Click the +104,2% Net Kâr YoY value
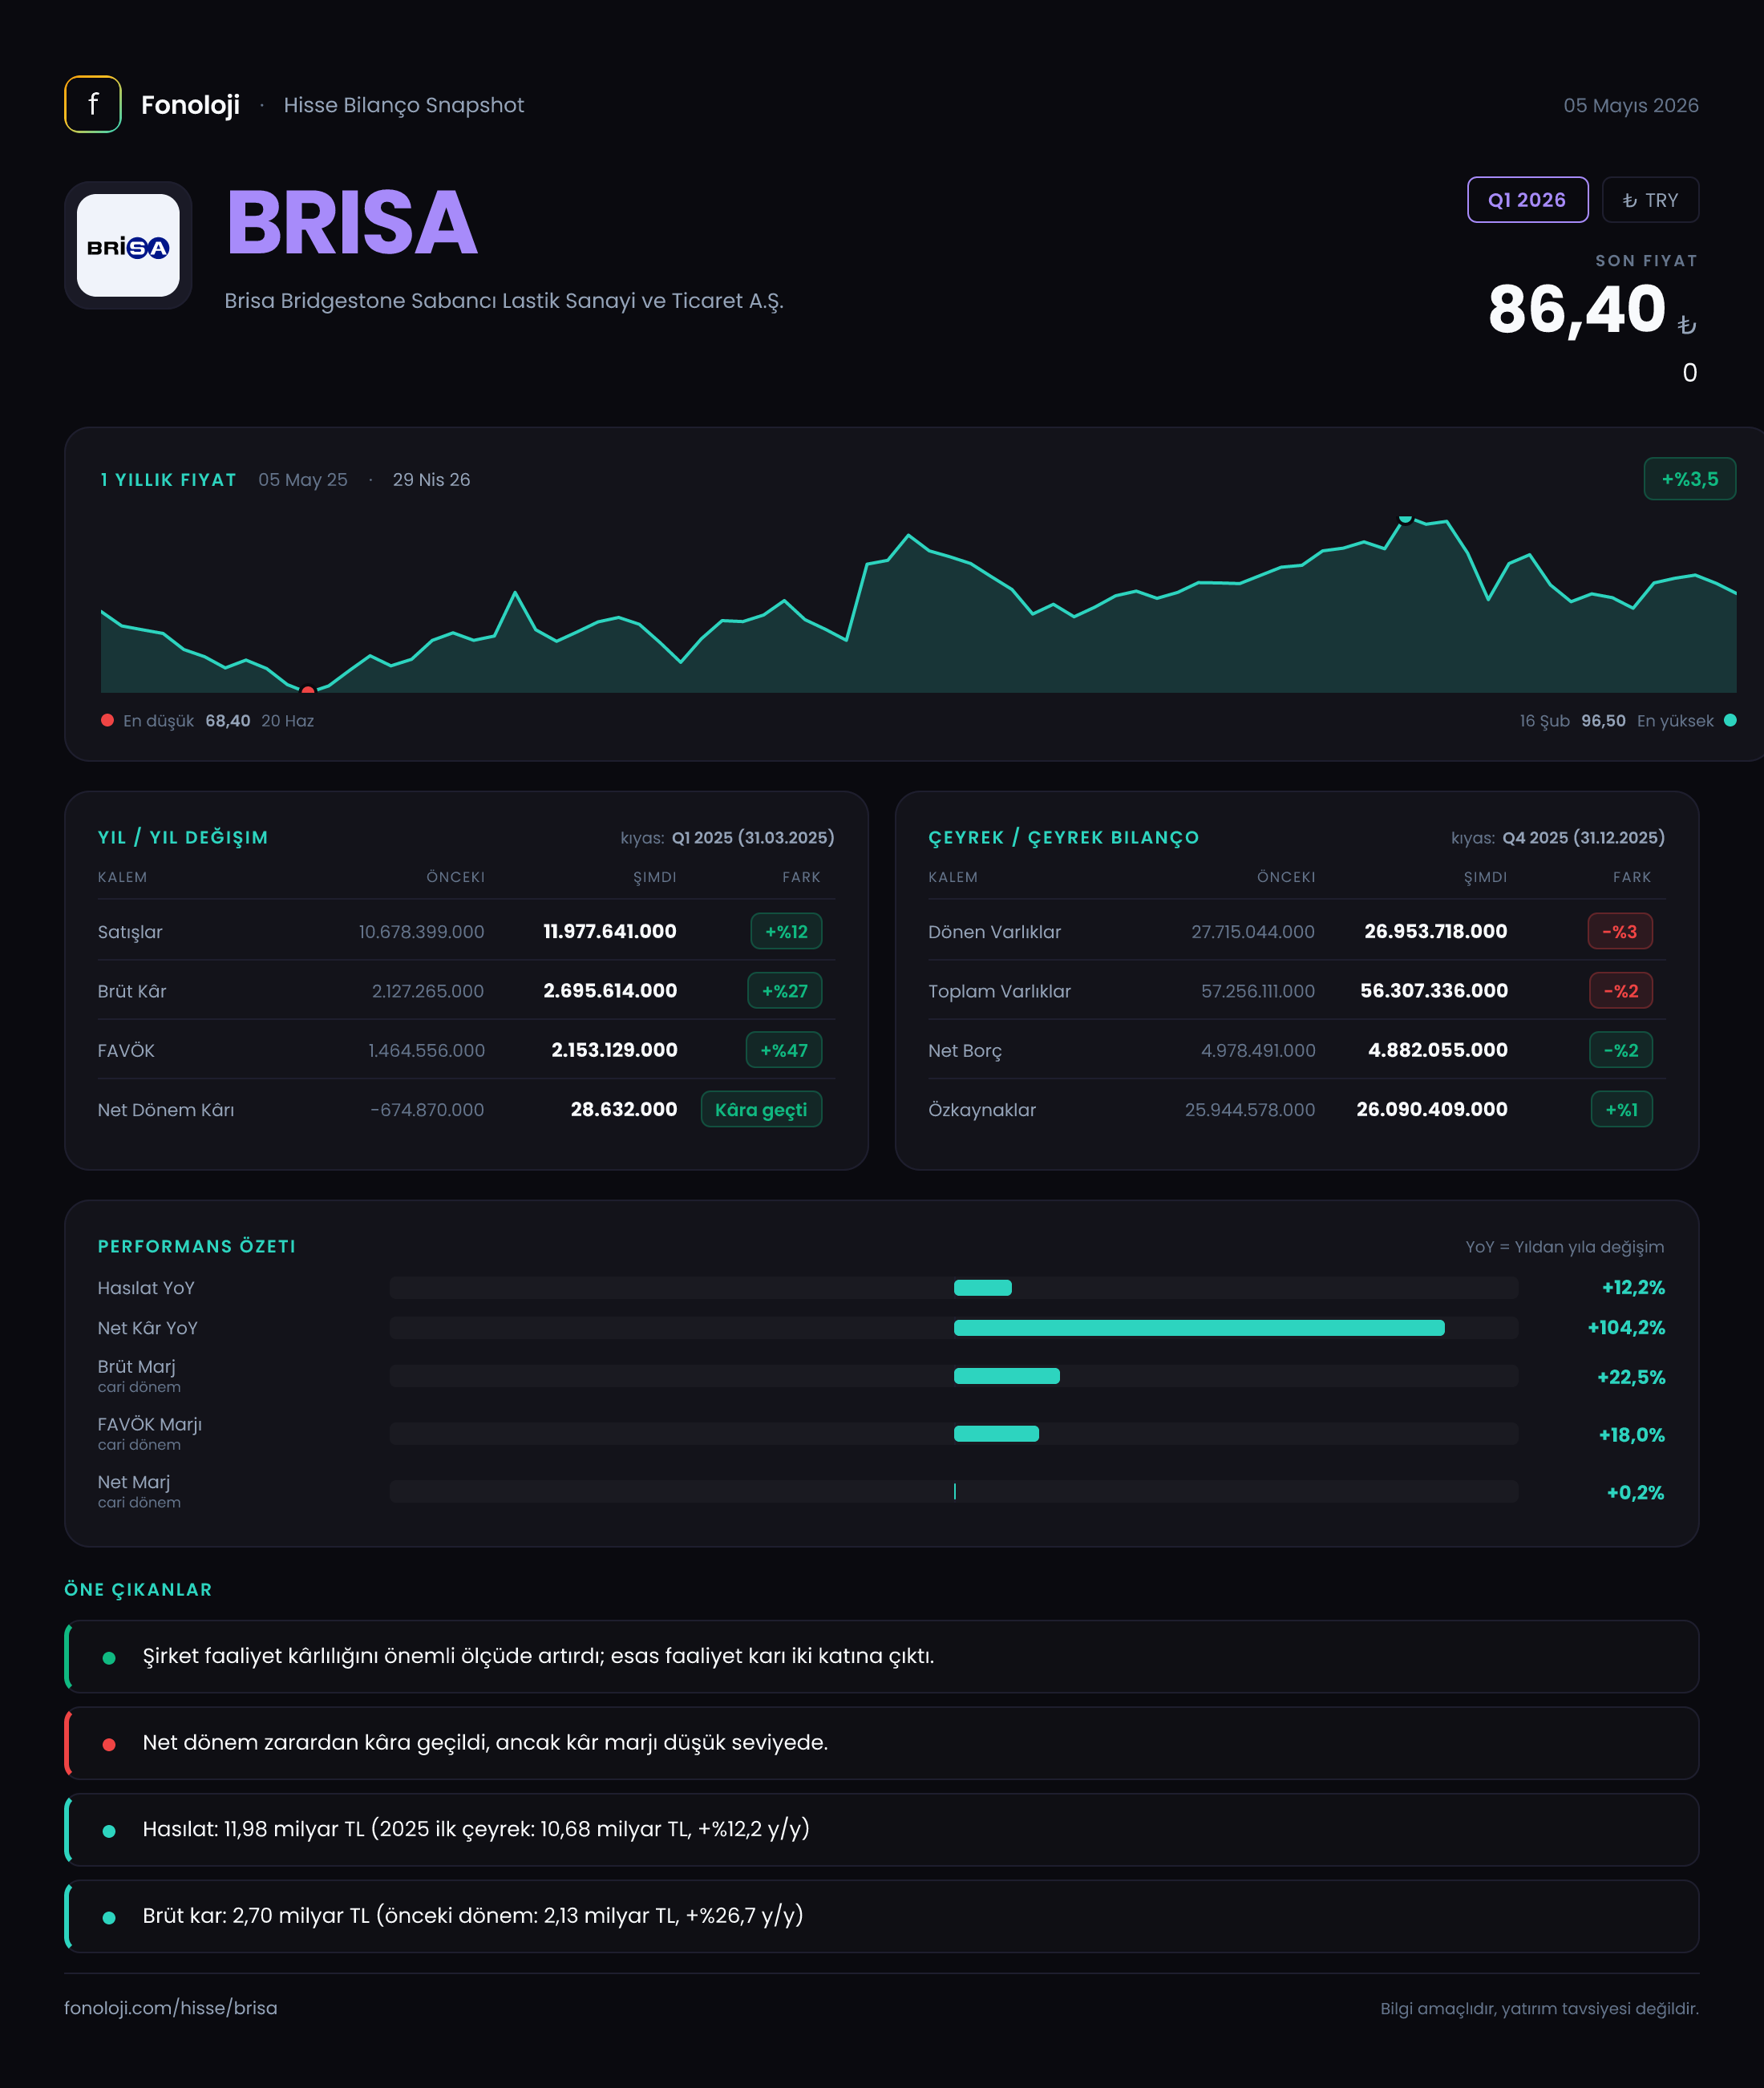The image size is (1764, 2088). [1626, 1328]
